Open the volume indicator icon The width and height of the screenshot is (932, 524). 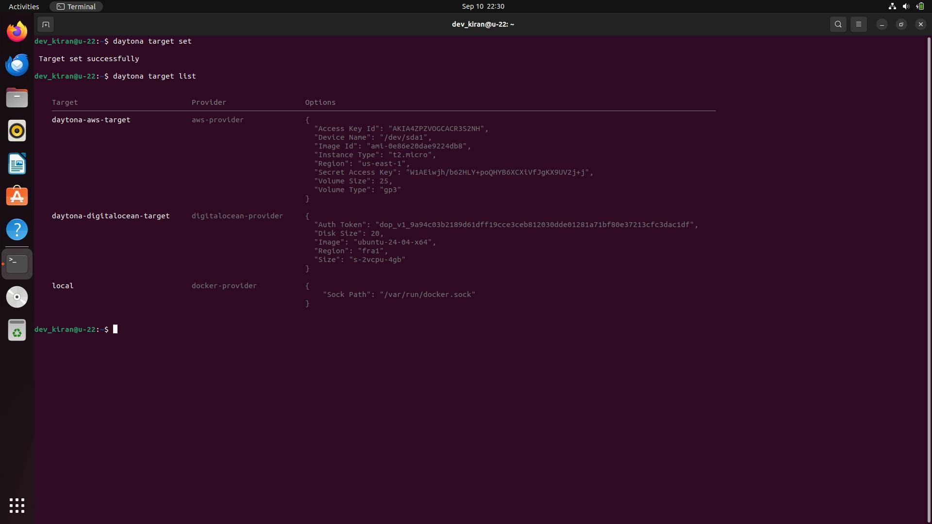point(906,6)
